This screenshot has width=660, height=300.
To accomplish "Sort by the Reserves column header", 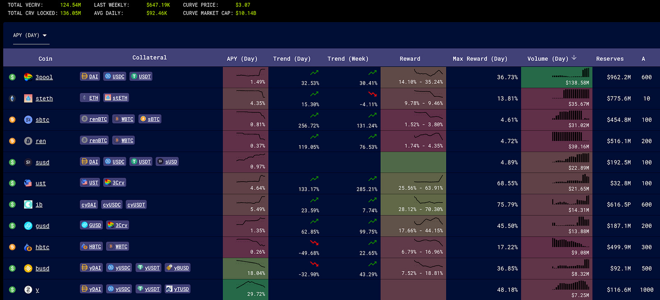I will (610, 58).
